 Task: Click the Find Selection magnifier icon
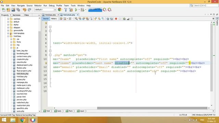pyautogui.click(x=76, y=19)
